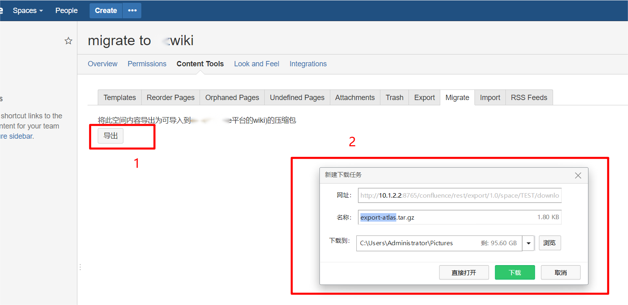The height and width of the screenshot is (305, 628).
Task: Go to the Permissions tab
Action: coord(147,64)
